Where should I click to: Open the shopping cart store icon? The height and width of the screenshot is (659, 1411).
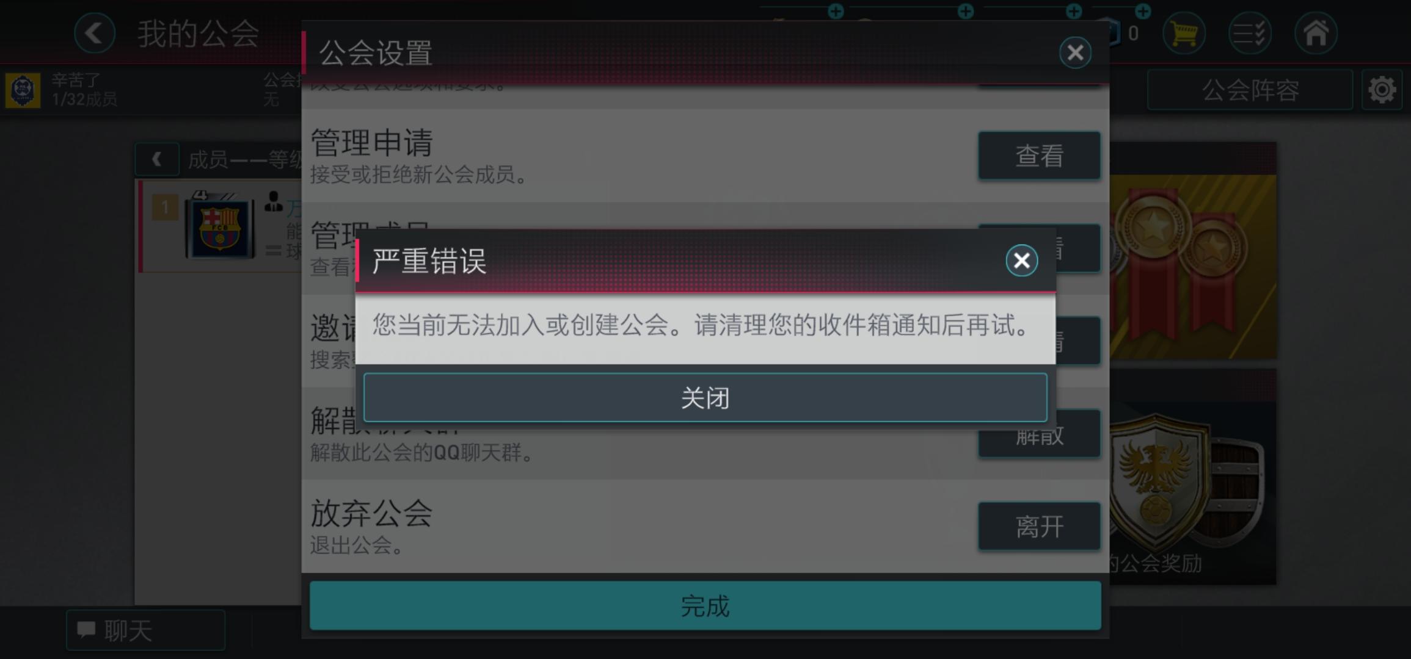[1183, 33]
